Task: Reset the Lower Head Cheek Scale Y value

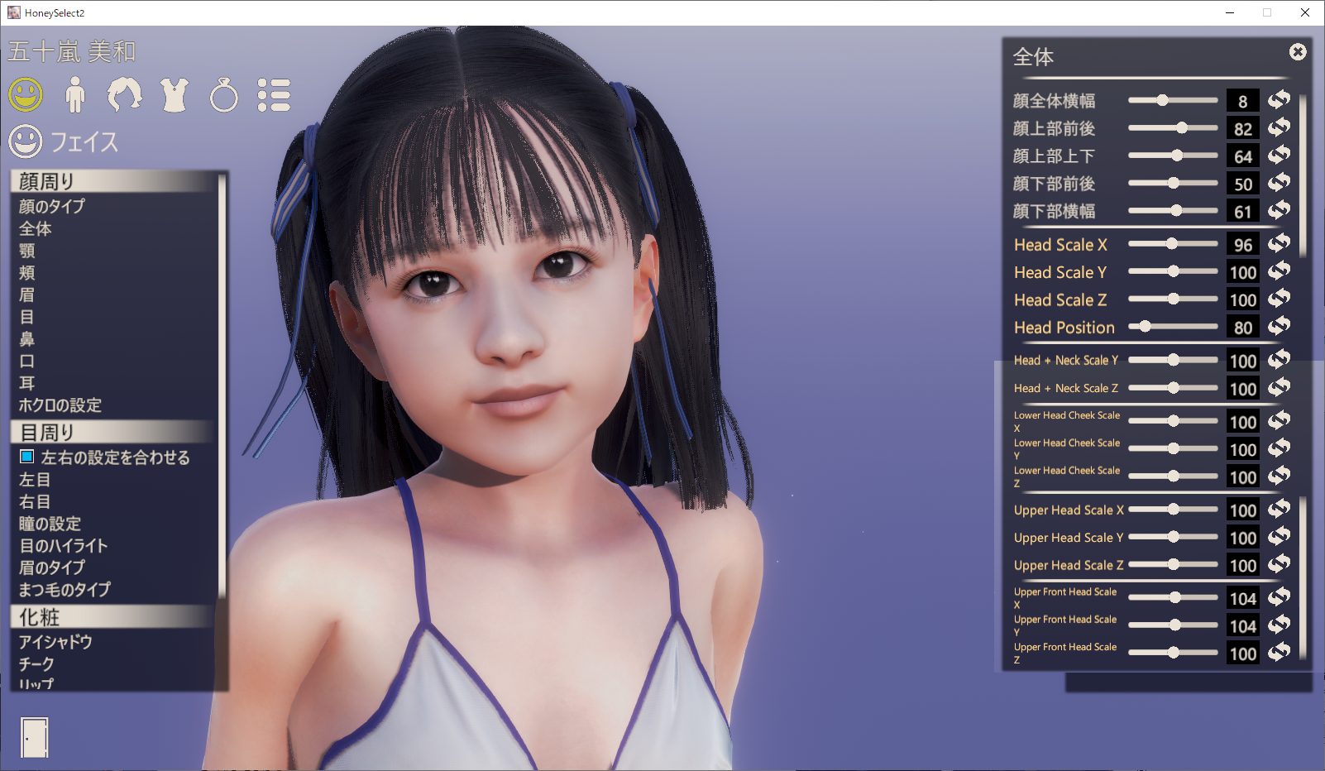Action: point(1280,448)
